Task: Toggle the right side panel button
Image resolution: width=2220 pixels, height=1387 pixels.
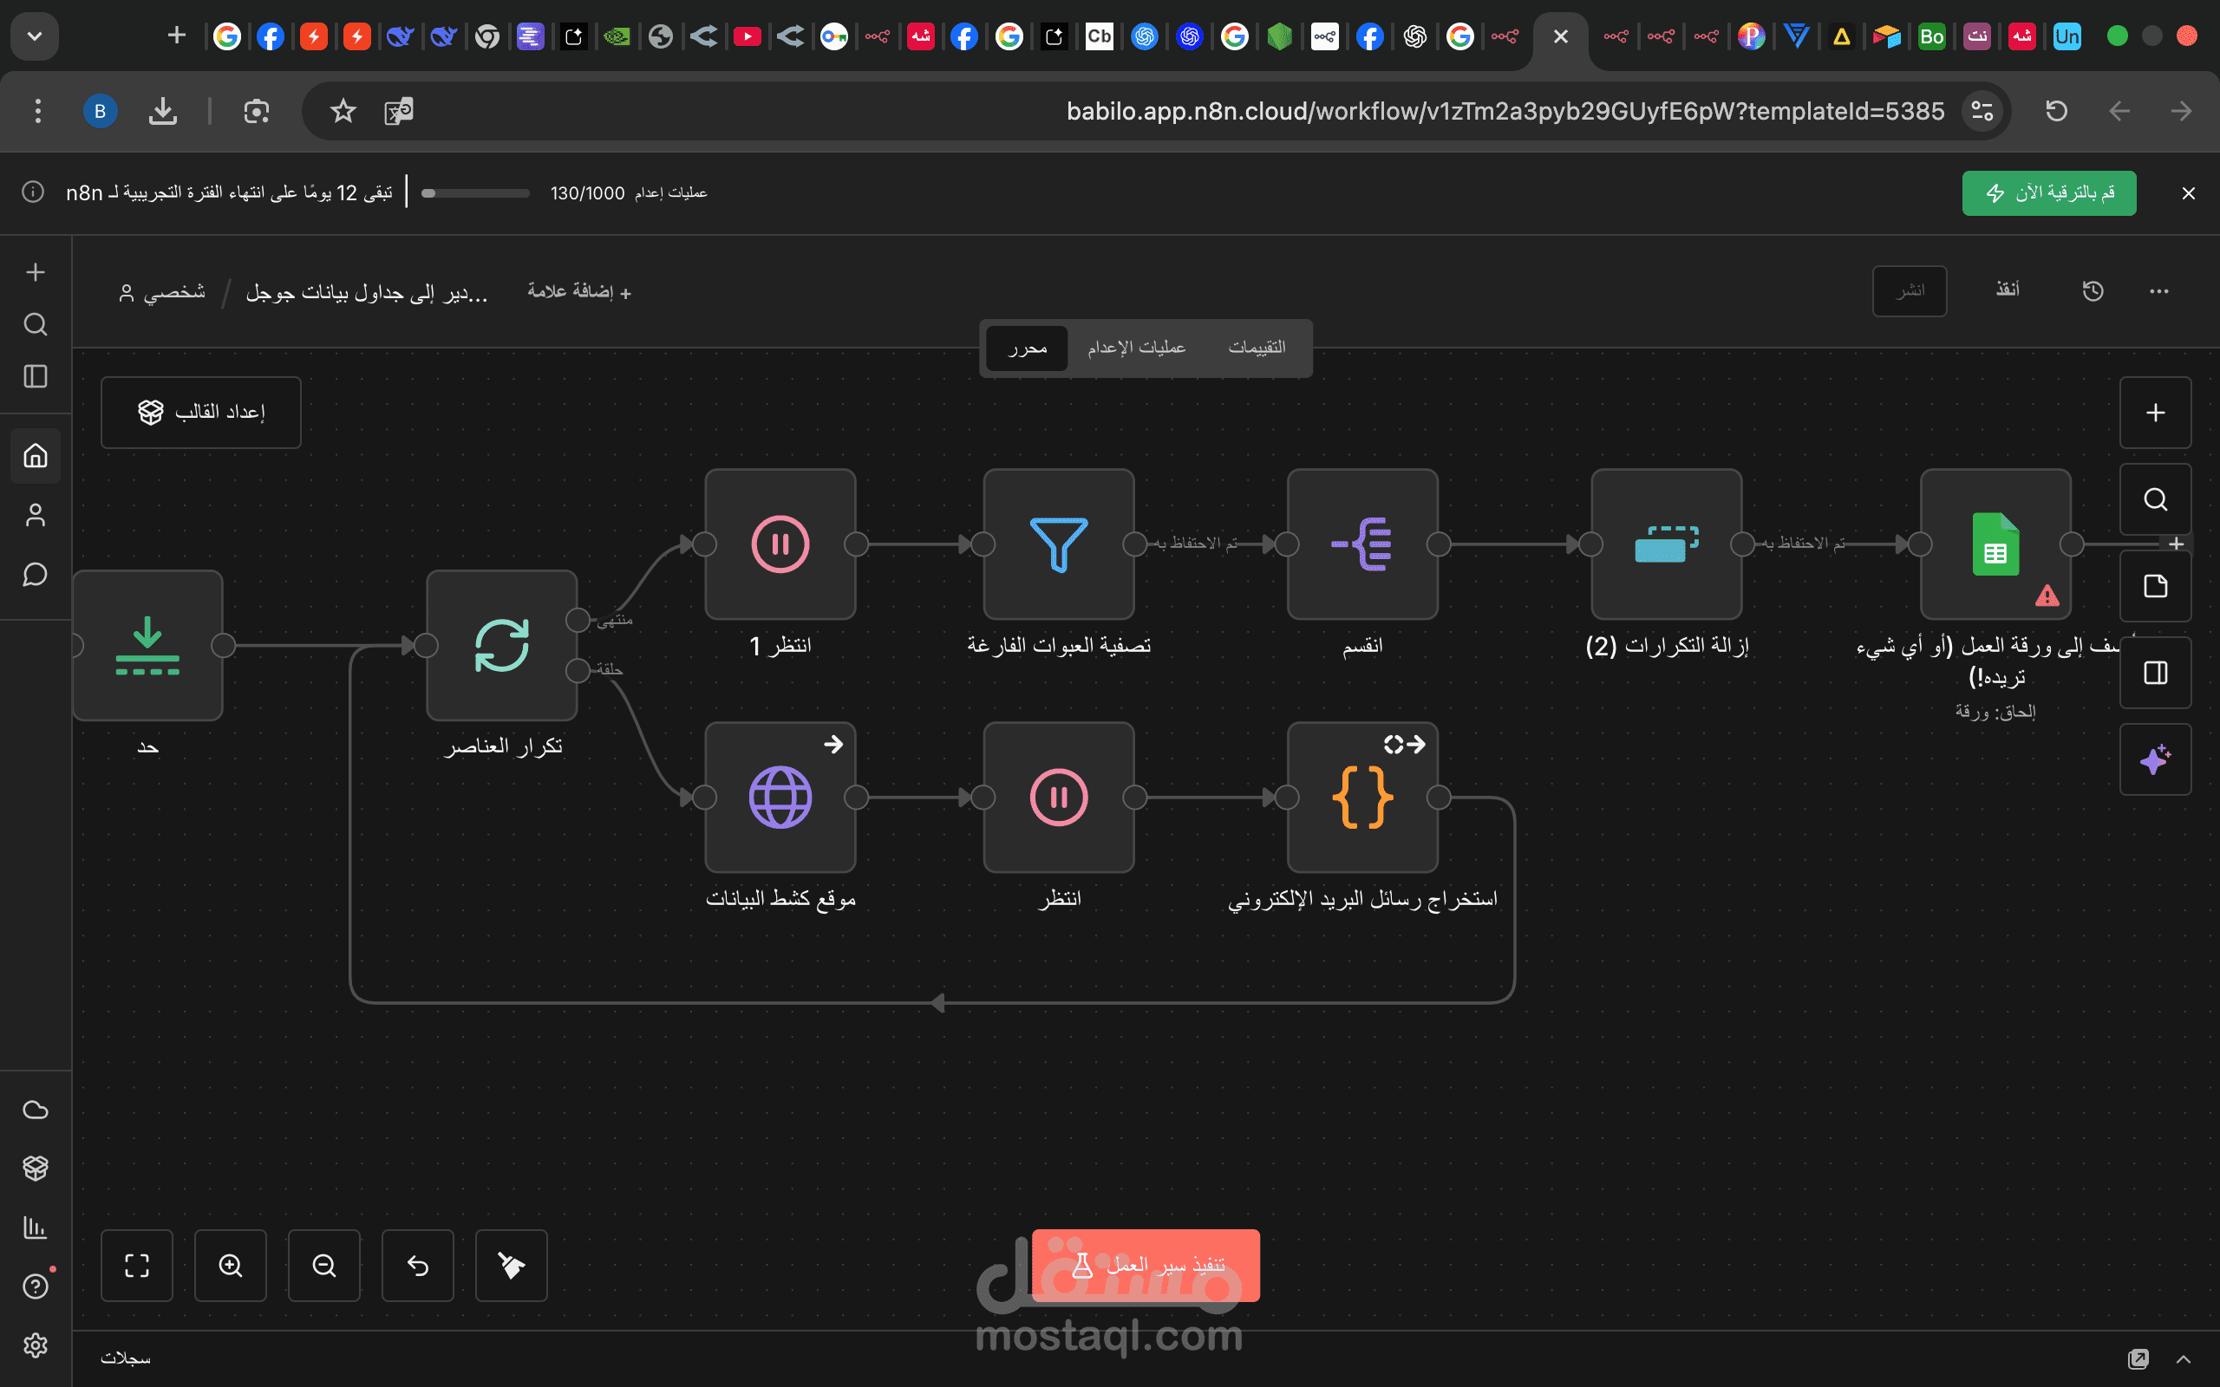Action: point(2155,674)
